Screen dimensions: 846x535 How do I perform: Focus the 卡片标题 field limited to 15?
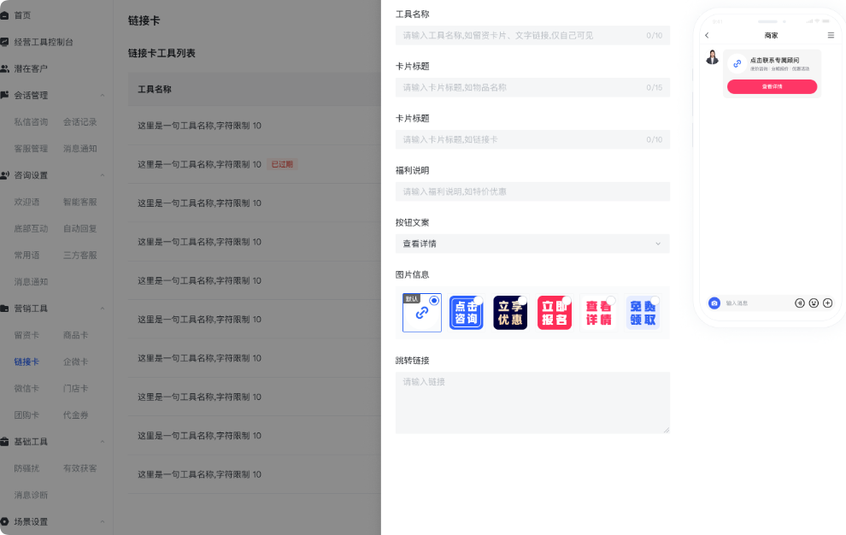coord(532,87)
